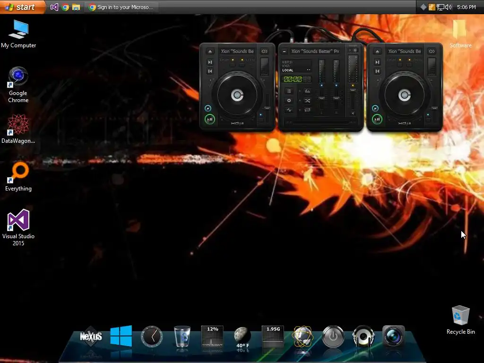Click the waveform icon in mixer panel
484x363 pixels.
coord(289,110)
